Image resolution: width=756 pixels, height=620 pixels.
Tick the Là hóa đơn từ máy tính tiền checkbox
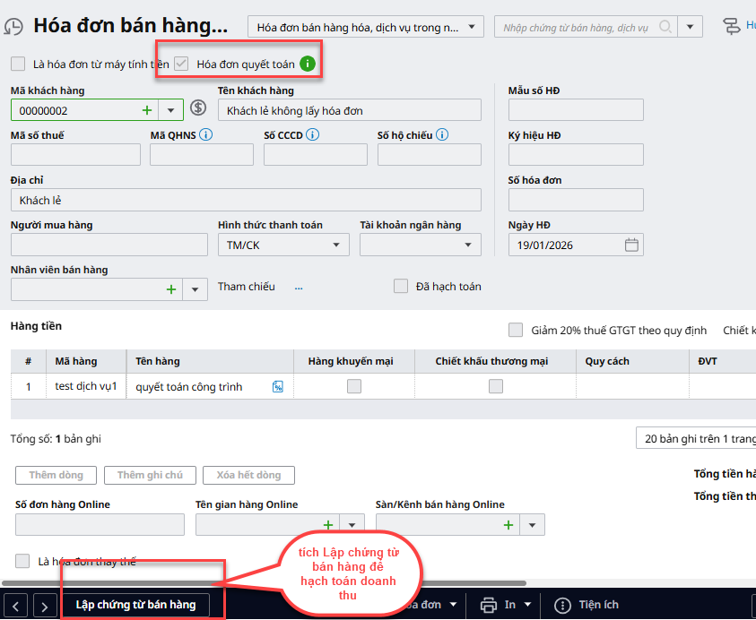[x=18, y=64]
